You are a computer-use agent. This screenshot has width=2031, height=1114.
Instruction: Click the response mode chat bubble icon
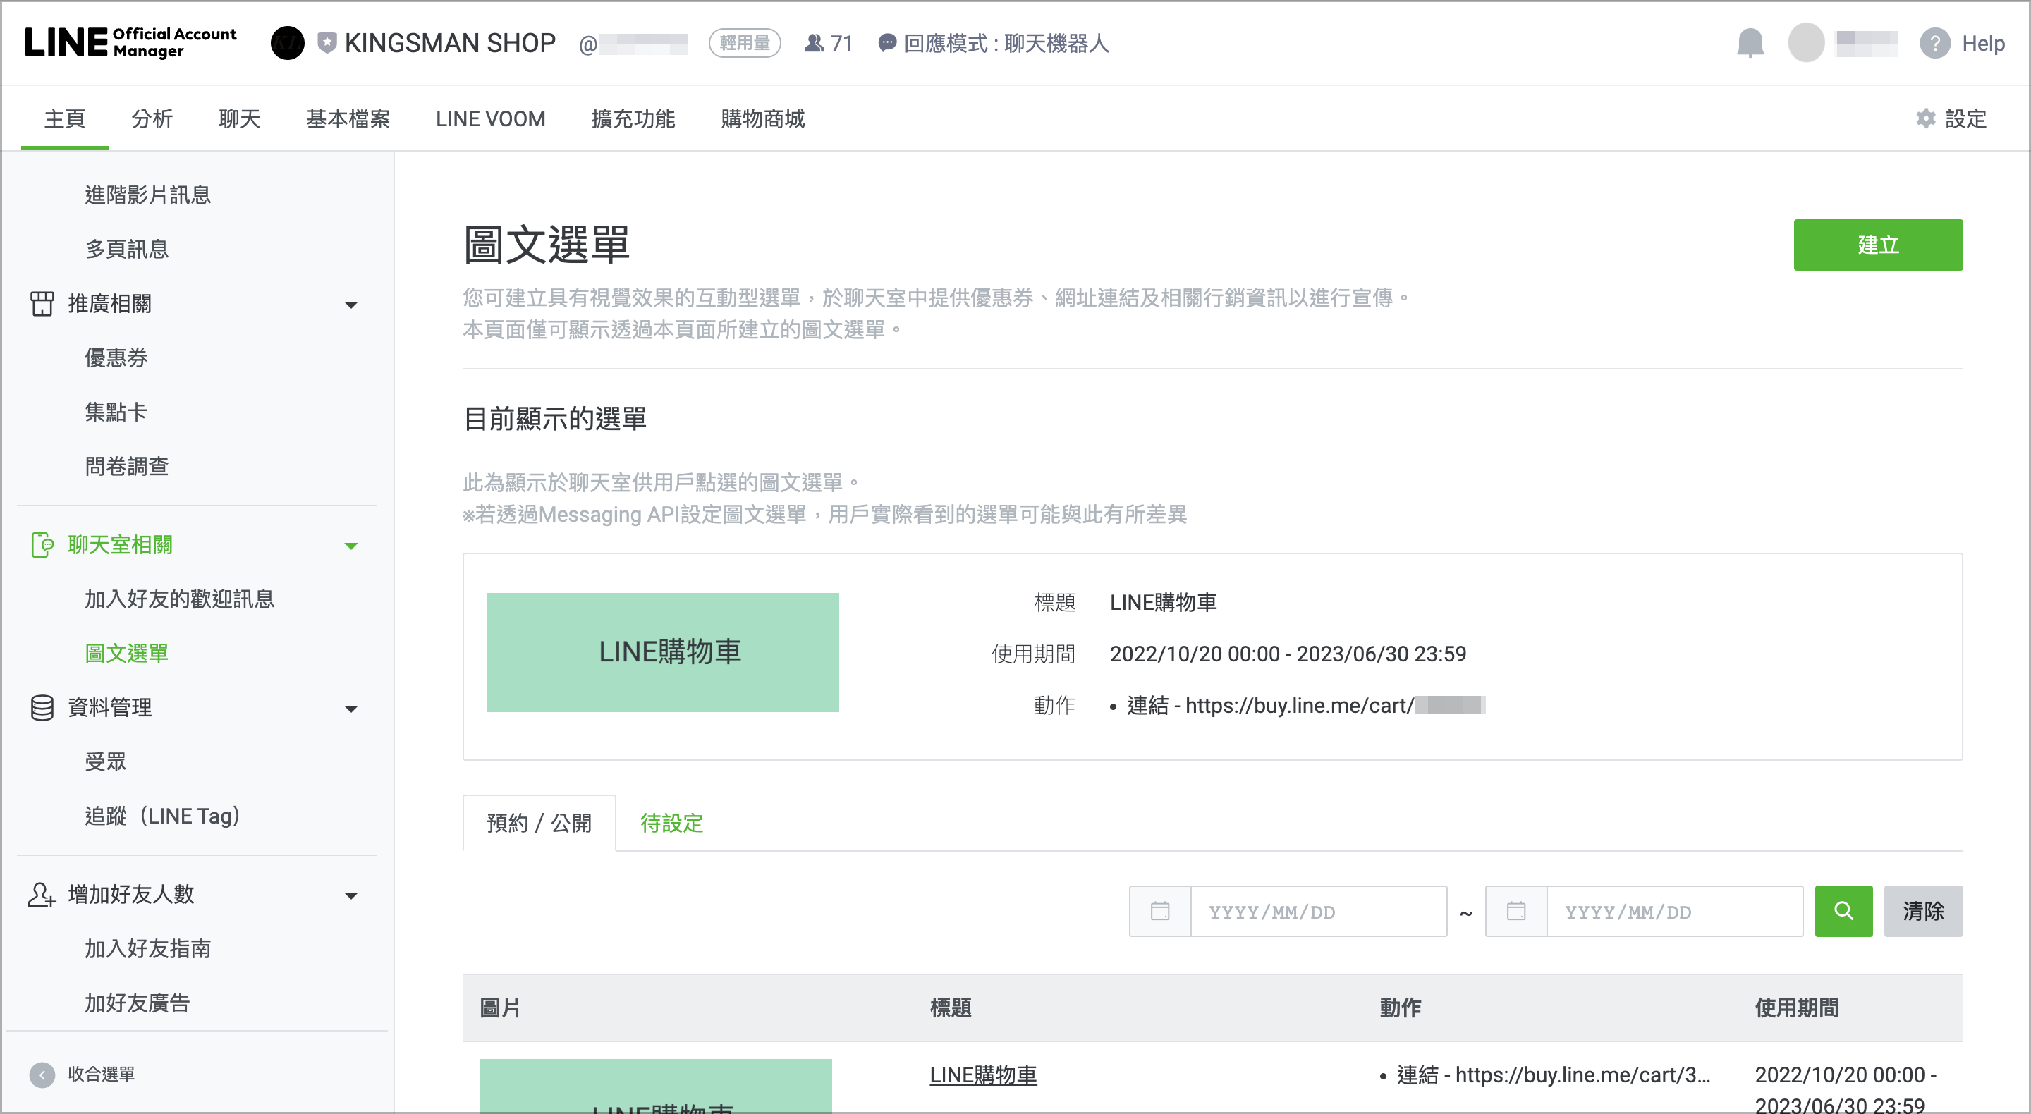coord(887,42)
